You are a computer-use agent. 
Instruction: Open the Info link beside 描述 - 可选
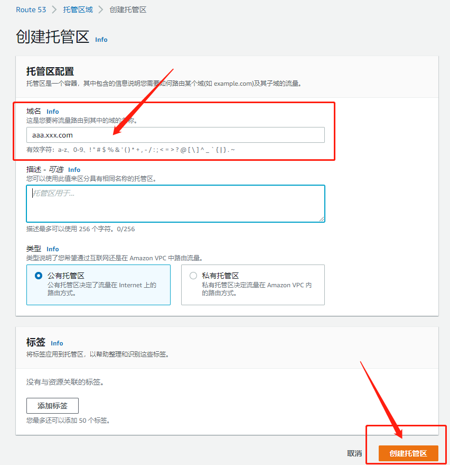click(x=74, y=169)
